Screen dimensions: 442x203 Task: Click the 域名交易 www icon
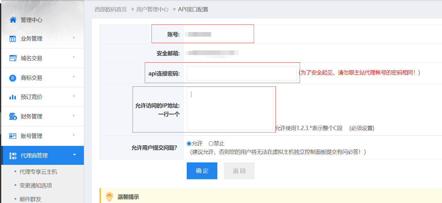pos(13,58)
